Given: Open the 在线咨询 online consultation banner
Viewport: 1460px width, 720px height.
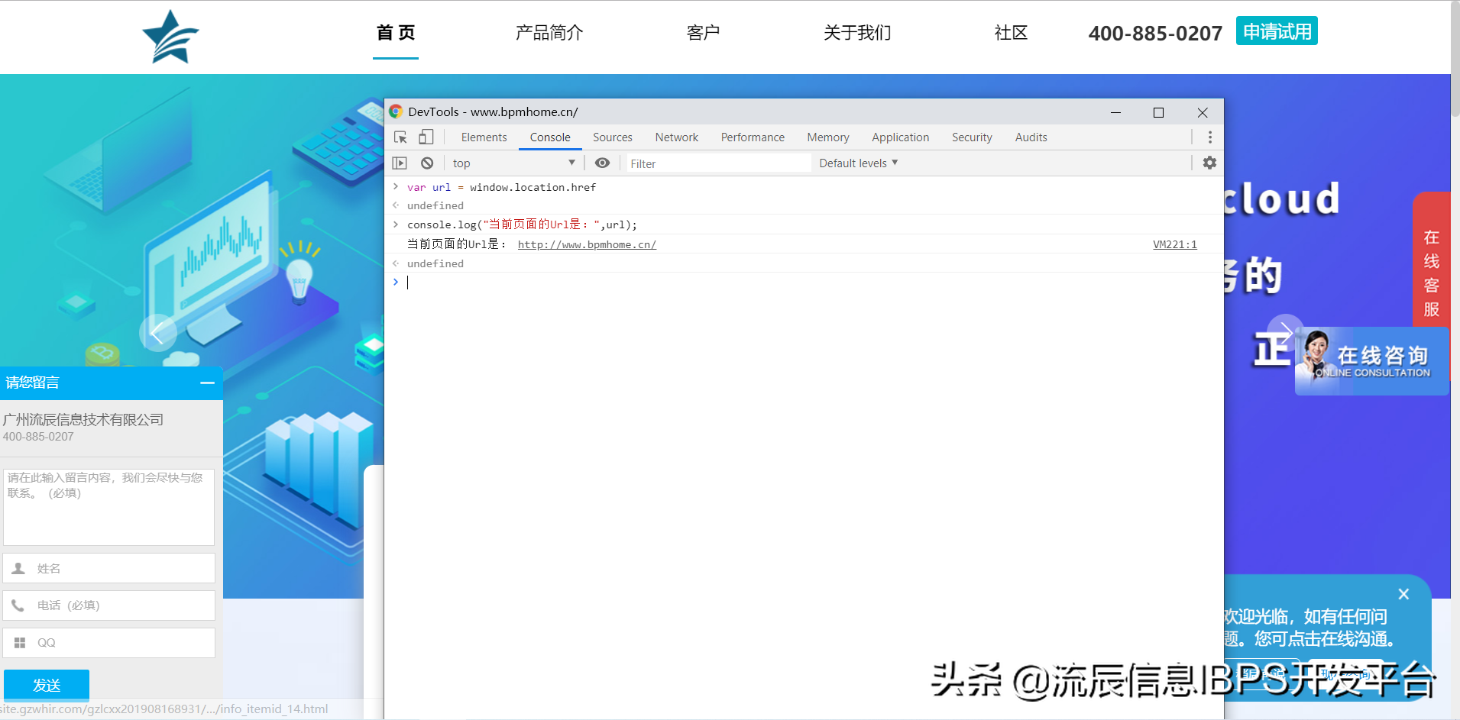Looking at the screenshot, I should 1372,361.
